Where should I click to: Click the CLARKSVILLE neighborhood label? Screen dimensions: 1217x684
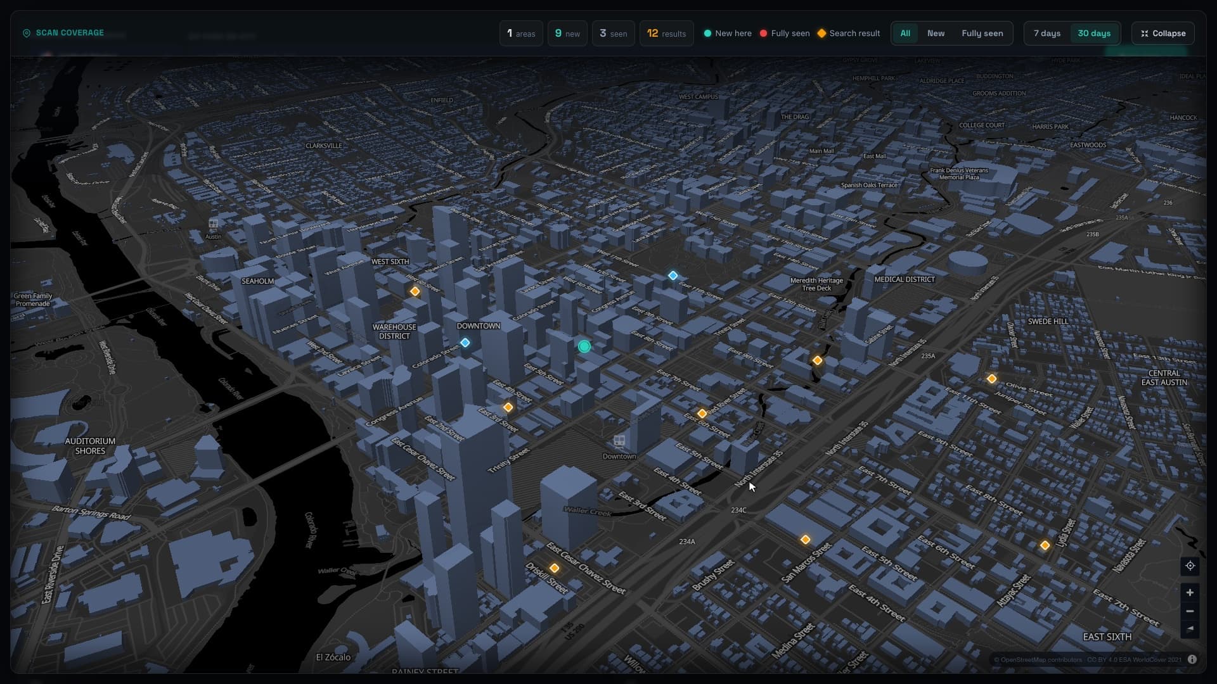[323, 146]
